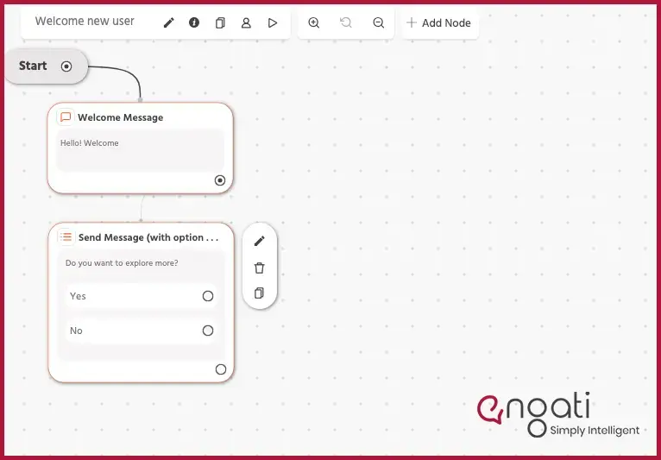The image size is (661, 460).
Task: Click the Send Message list icon
Action: pos(66,236)
